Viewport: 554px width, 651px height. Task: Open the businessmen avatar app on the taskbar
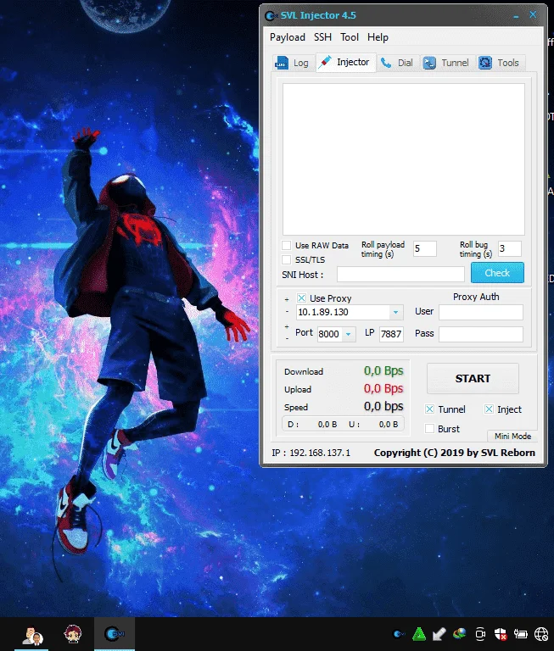[x=32, y=634]
